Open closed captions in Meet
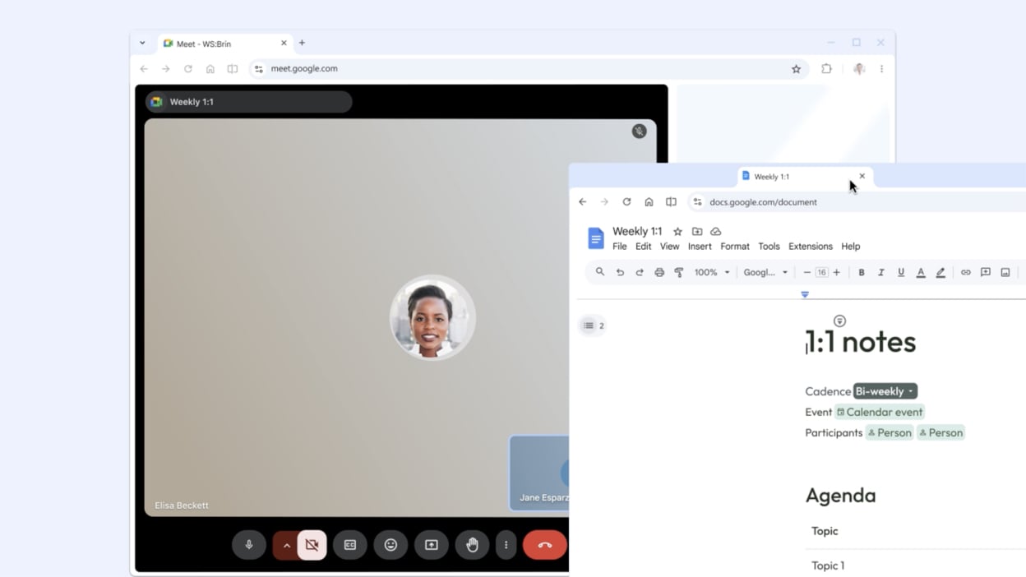The image size is (1026, 577). tap(349, 544)
